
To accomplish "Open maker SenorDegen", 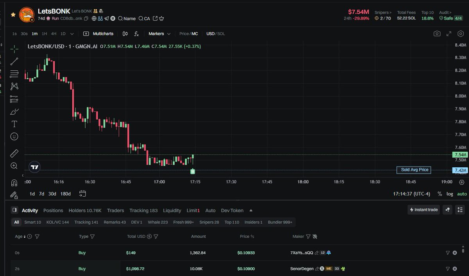I will pos(302,269).
